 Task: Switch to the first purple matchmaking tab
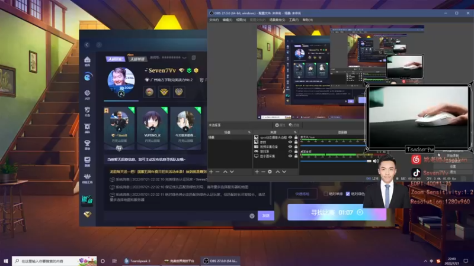coord(116,59)
